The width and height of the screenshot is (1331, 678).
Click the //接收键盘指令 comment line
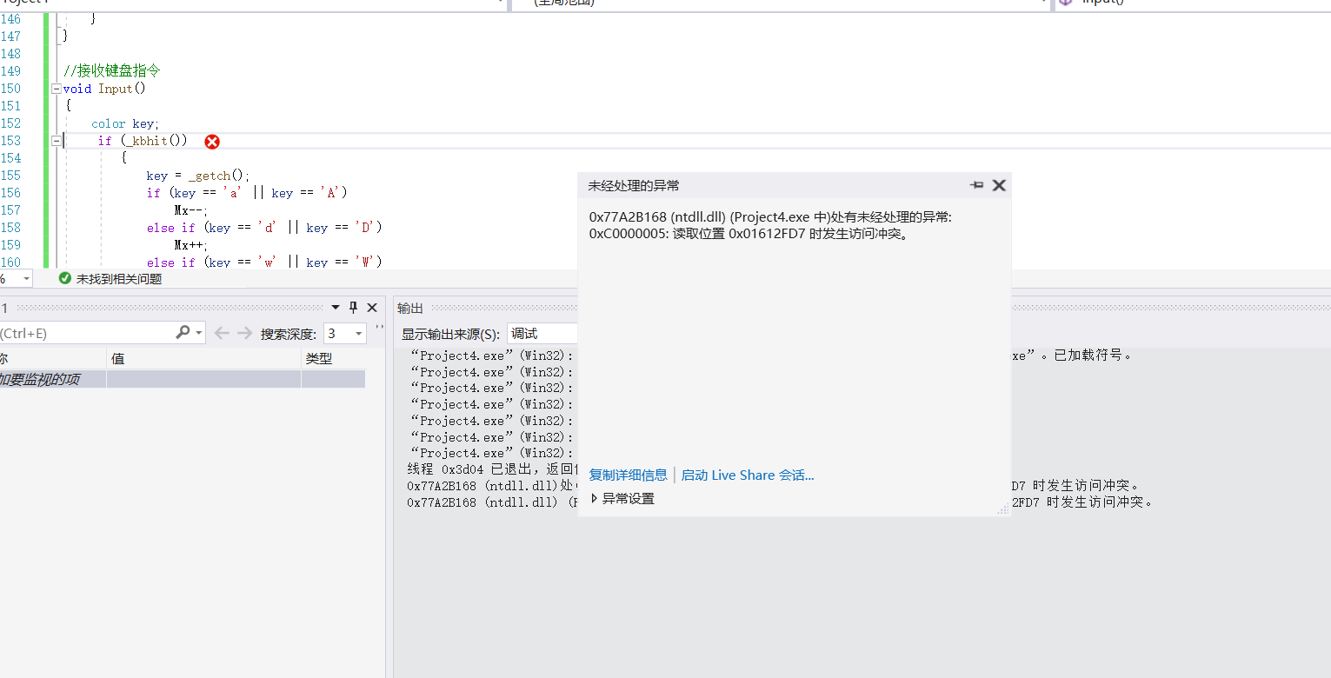pos(111,71)
